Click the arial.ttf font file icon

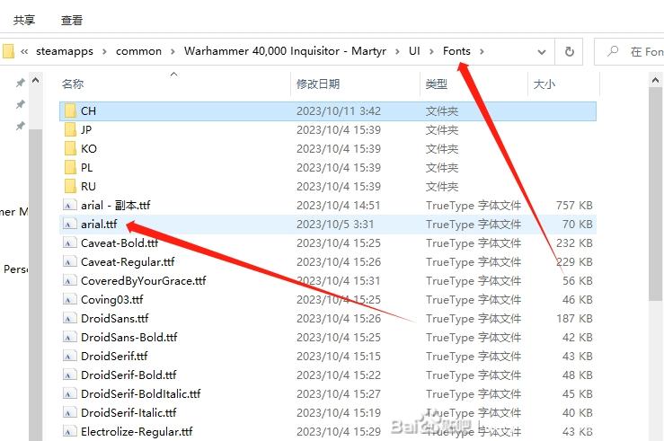click(x=69, y=224)
